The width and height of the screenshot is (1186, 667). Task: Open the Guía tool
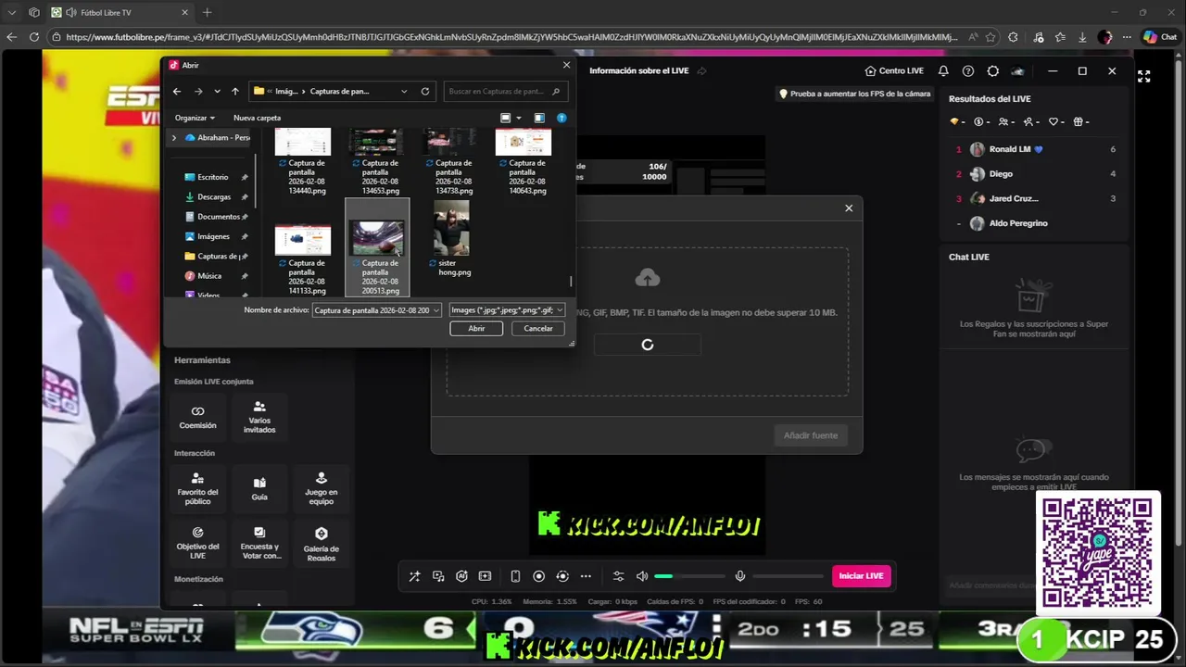click(259, 489)
